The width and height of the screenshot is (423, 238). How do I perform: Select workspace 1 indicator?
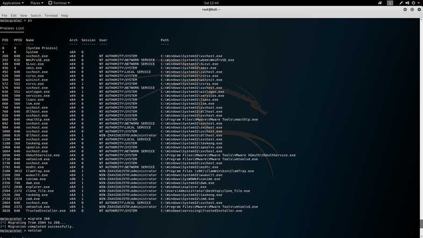pyautogui.click(x=390, y=3)
